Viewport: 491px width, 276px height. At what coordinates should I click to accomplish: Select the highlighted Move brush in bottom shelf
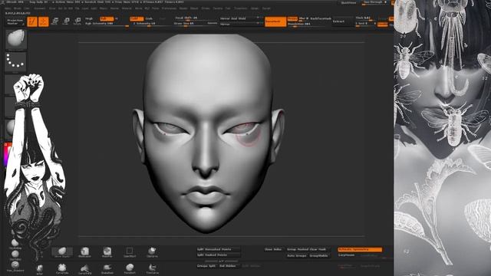tap(62, 251)
